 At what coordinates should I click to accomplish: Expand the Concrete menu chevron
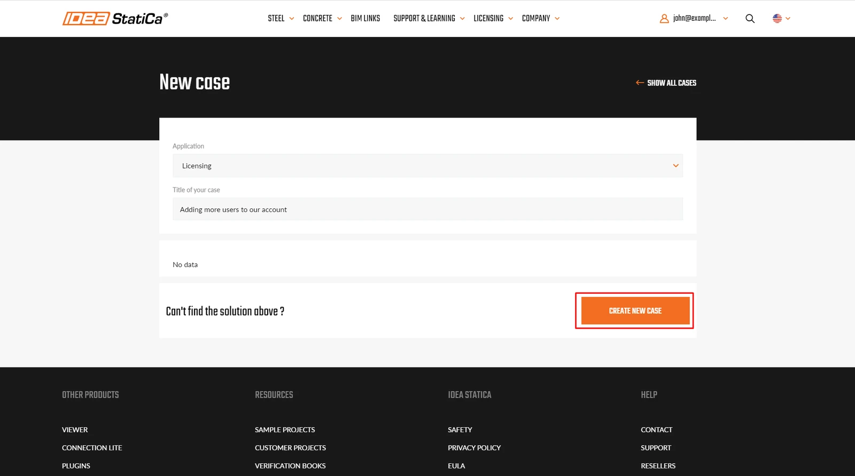(339, 19)
